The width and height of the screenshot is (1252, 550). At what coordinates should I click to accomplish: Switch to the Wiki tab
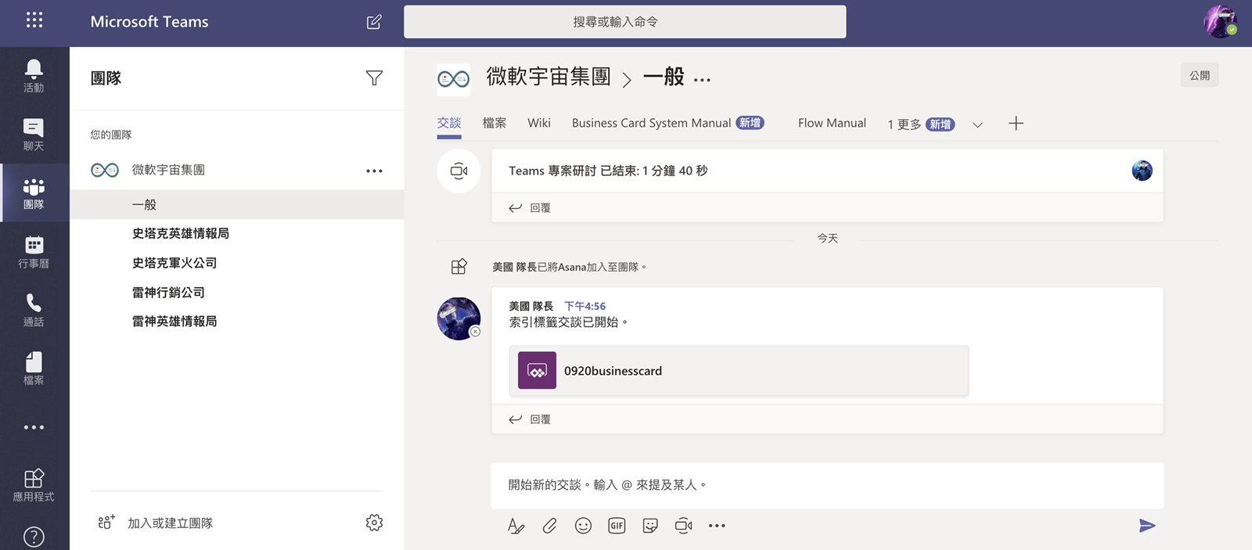tap(538, 123)
